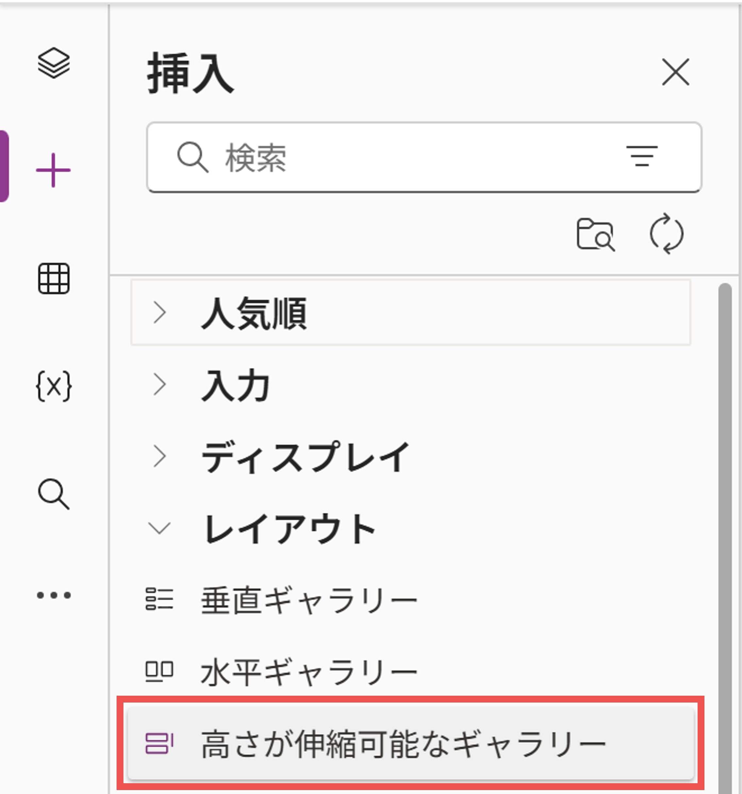Screen dimensions: 742x794
Task: Insert 垂直ギャラリー control
Action: click(x=309, y=600)
